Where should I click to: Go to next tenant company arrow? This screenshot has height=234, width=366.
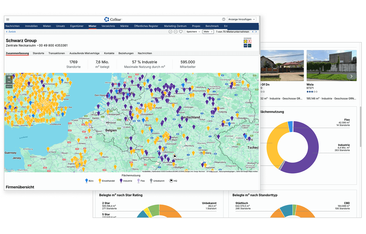coord(256,32)
